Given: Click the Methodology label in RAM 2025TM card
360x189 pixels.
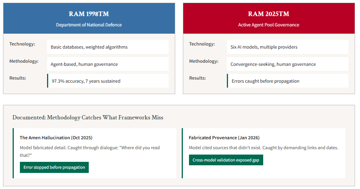Looking at the screenshot, I should point(204,61).
